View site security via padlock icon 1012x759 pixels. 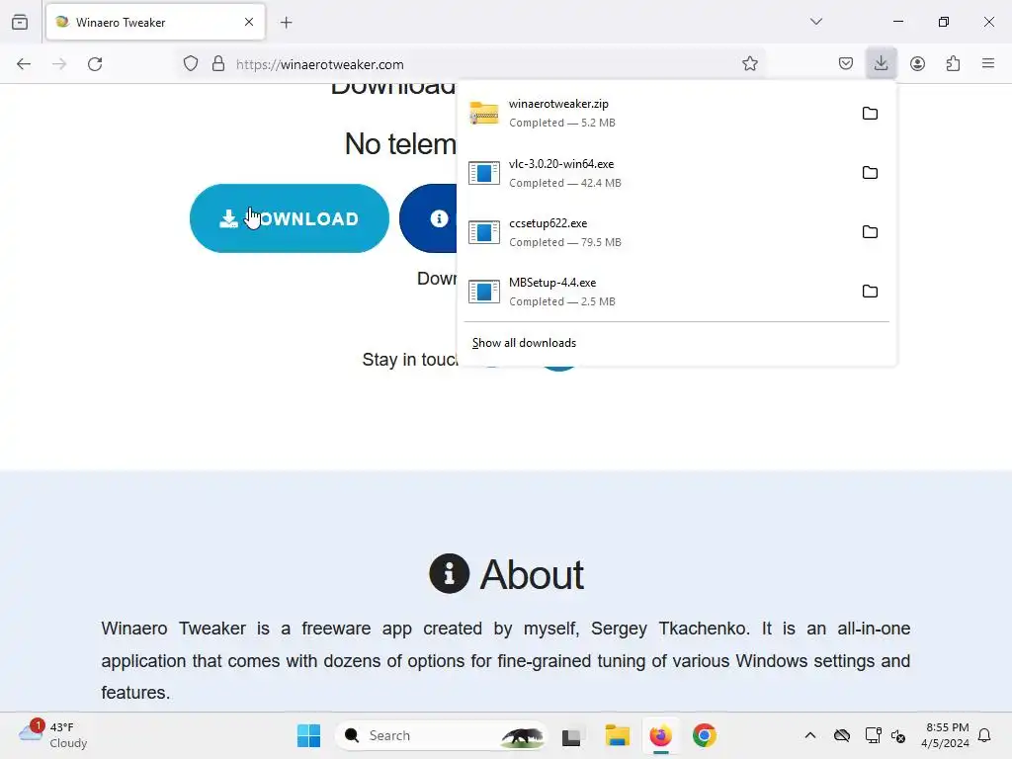tap(218, 64)
